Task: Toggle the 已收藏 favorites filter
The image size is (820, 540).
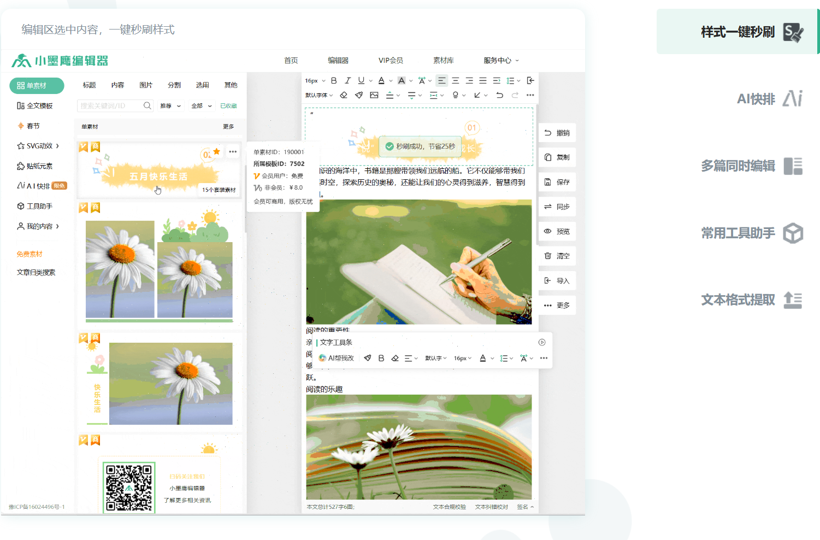Action: [228, 106]
